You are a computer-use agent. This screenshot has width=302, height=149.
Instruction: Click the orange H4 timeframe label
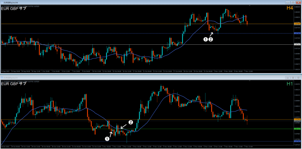[290, 8]
